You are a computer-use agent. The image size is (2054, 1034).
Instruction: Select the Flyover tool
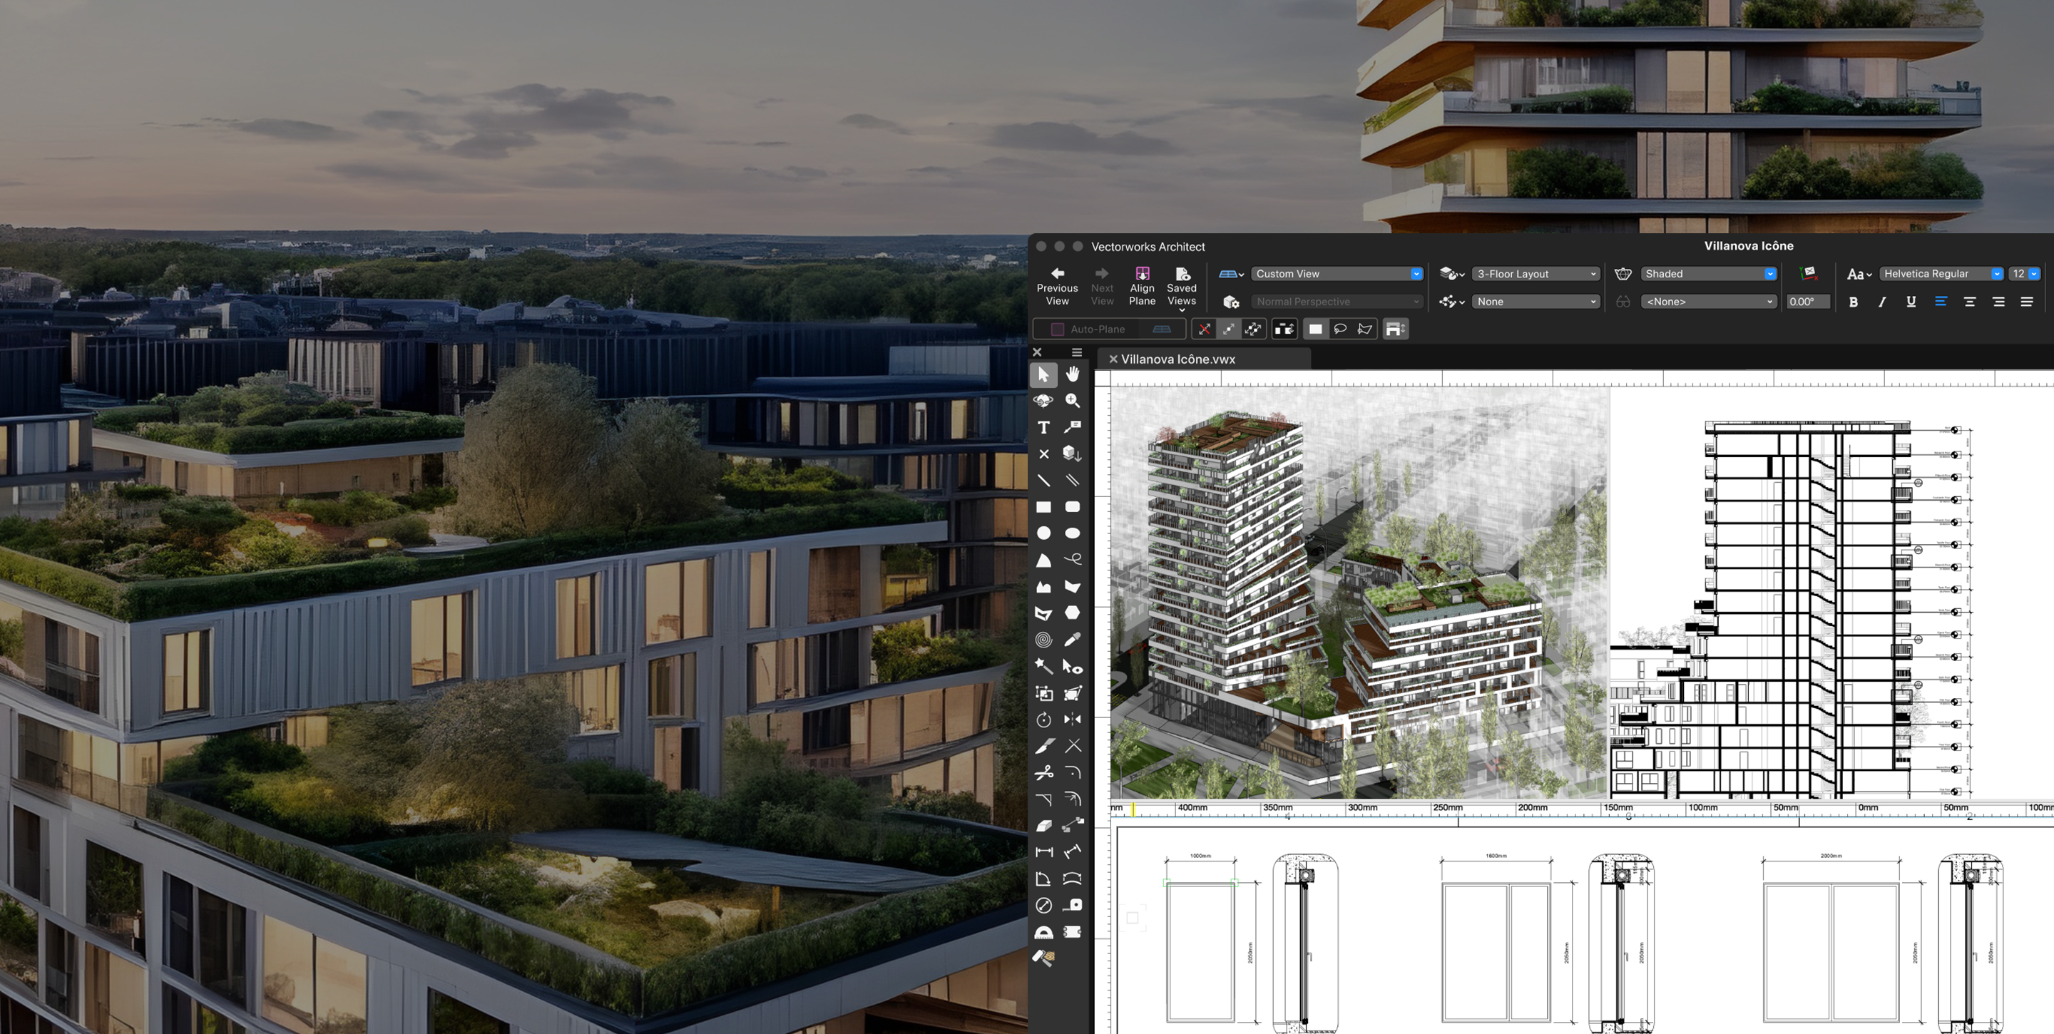(1043, 400)
